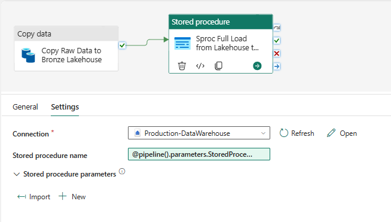Clone the Stored procedure activity with copy icon
Viewport: 391px width, 222px height.
218,66
